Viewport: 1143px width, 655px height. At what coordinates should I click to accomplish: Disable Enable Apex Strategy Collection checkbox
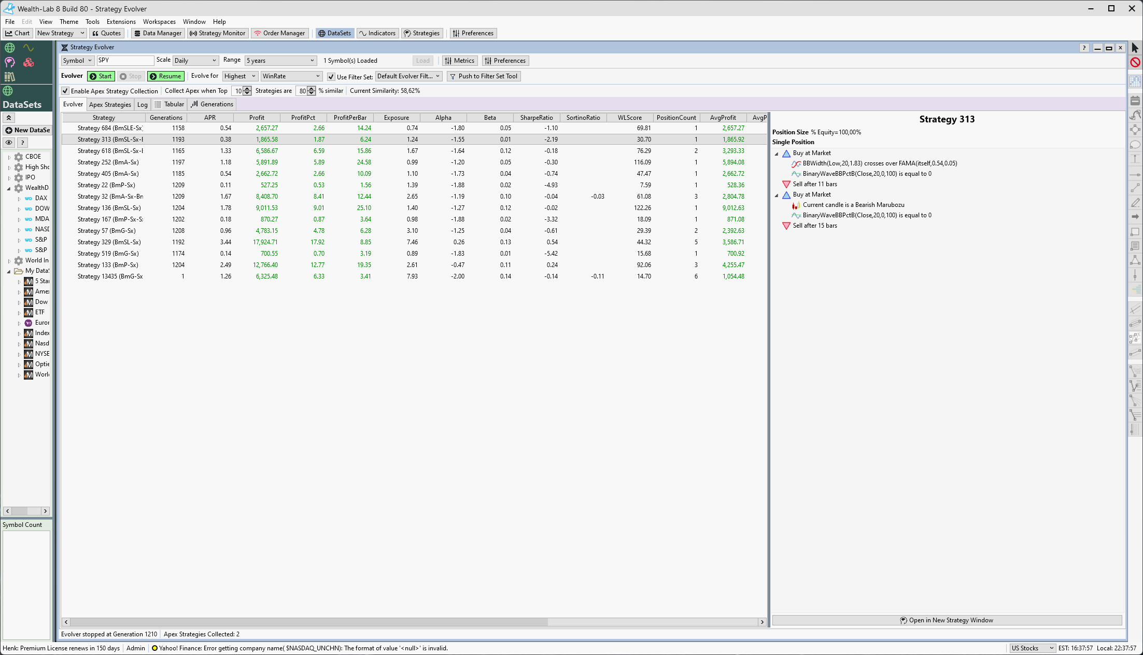pyautogui.click(x=65, y=91)
